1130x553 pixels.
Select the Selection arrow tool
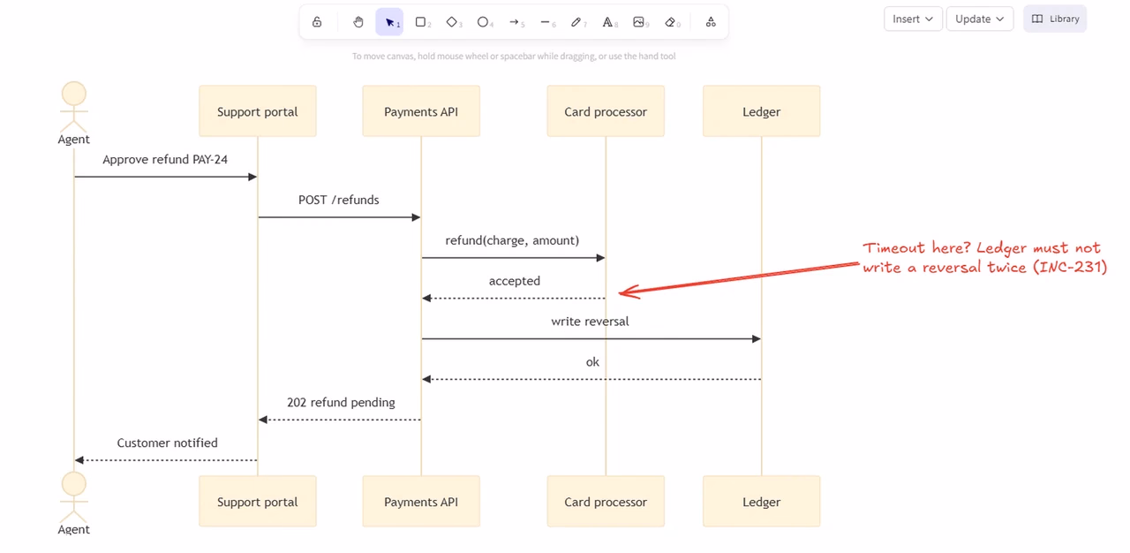[x=389, y=22]
